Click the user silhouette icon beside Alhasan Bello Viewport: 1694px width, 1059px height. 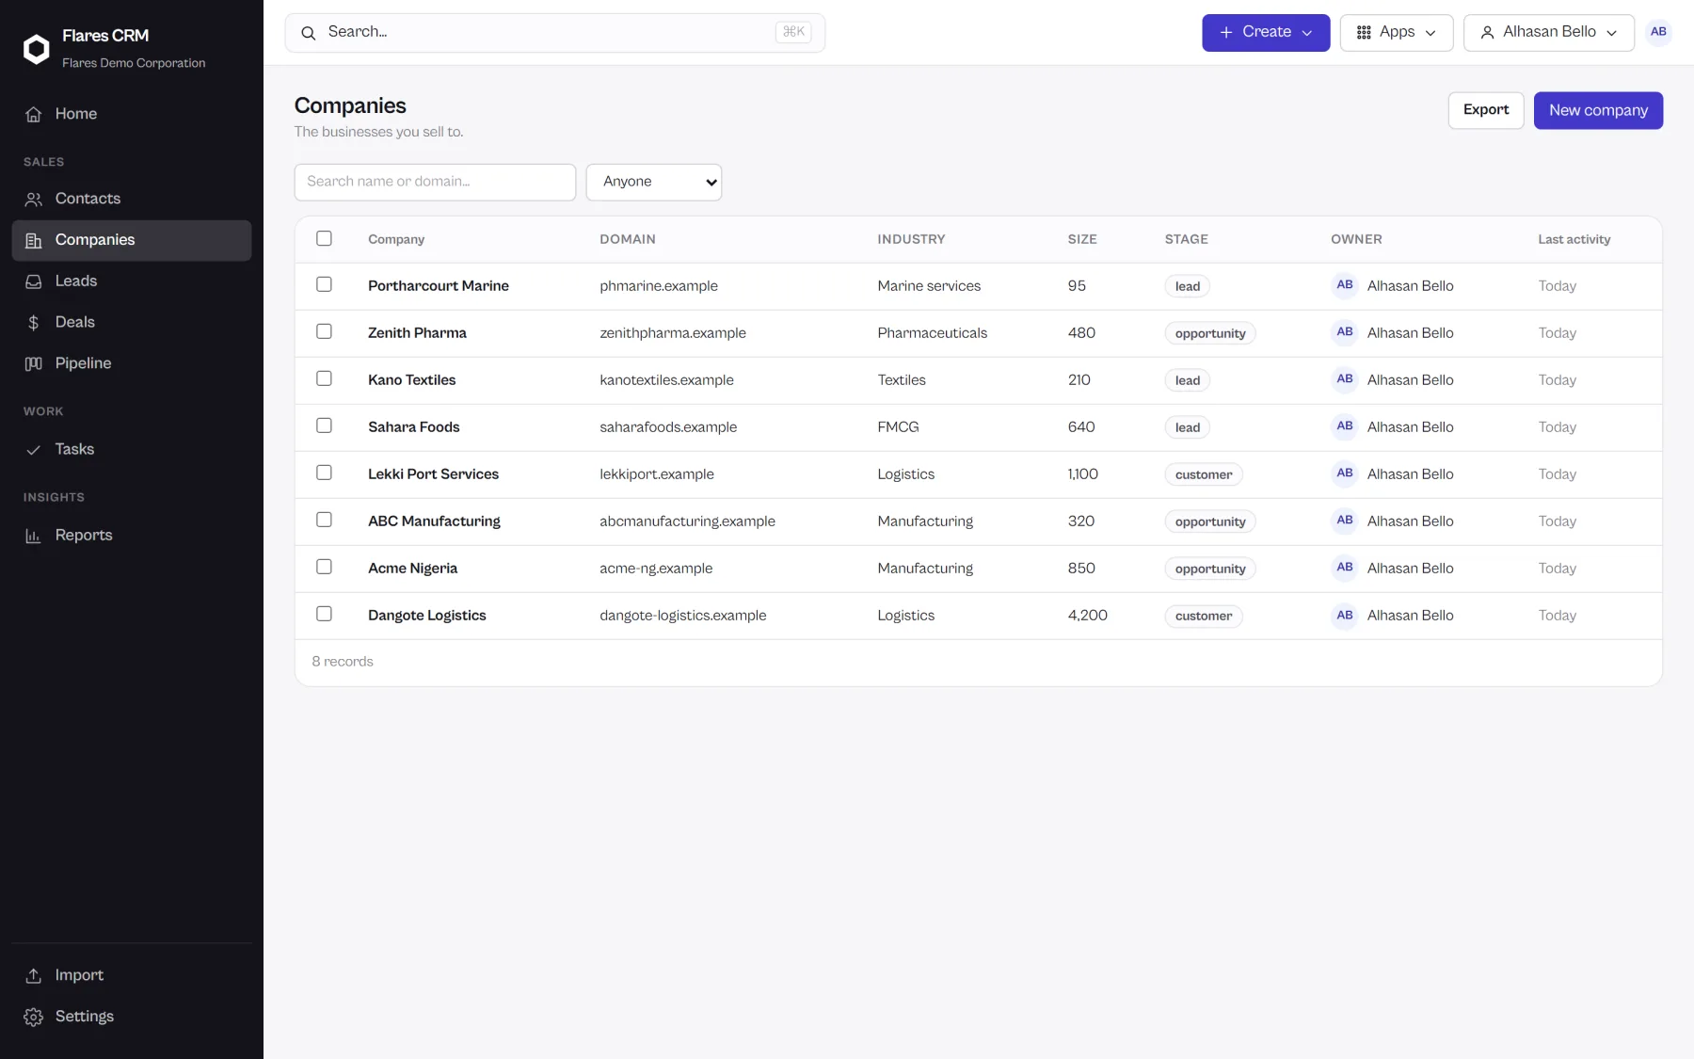[x=1487, y=32]
